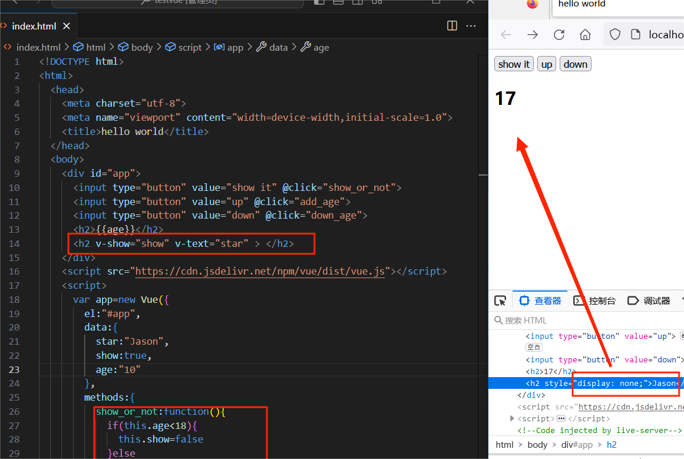Click the methods:{ code line
This screenshot has width=684, height=459.
pyautogui.click(x=110, y=398)
